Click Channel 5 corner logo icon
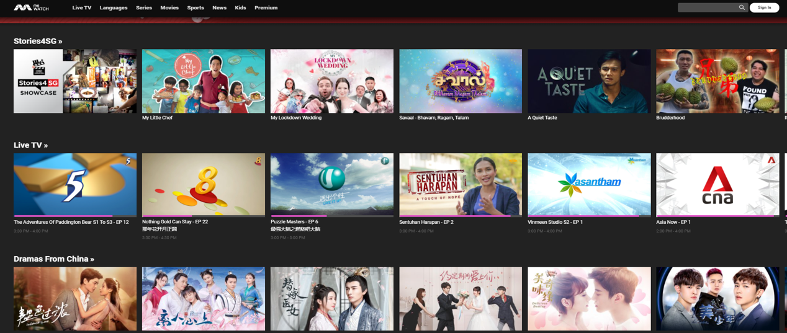Viewport: 787px width, 333px height. point(128,161)
